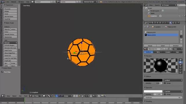Screen dimensions: 186x104
Task: Open the File menu
Action: [8, 2]
